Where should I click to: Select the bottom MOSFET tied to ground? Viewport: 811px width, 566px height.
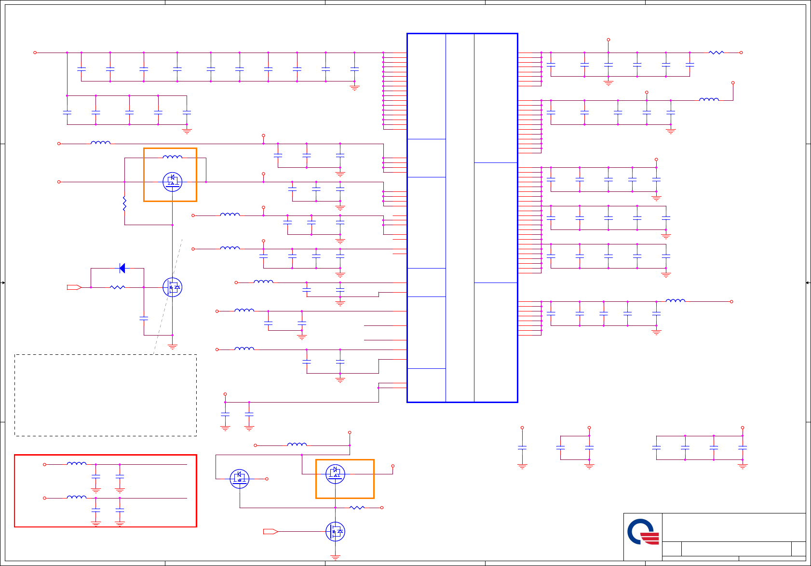tap(335, 531)
